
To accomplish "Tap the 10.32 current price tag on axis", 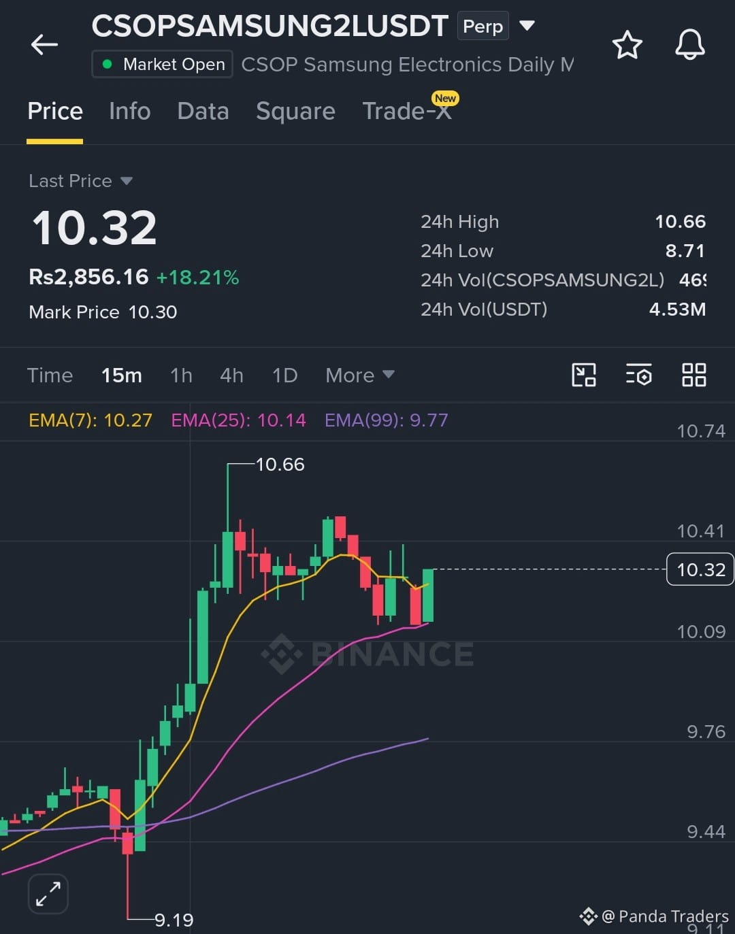I will (700, 569).
